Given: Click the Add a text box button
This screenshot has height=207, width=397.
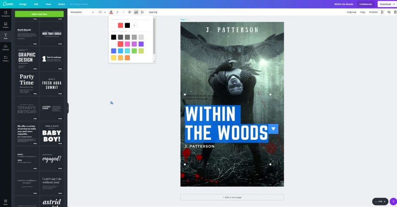Looking at the screenshot, I should point(39,14).
